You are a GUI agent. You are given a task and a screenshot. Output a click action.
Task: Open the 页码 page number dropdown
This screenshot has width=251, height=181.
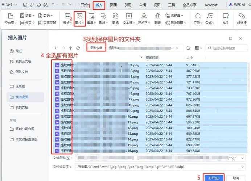45,16
